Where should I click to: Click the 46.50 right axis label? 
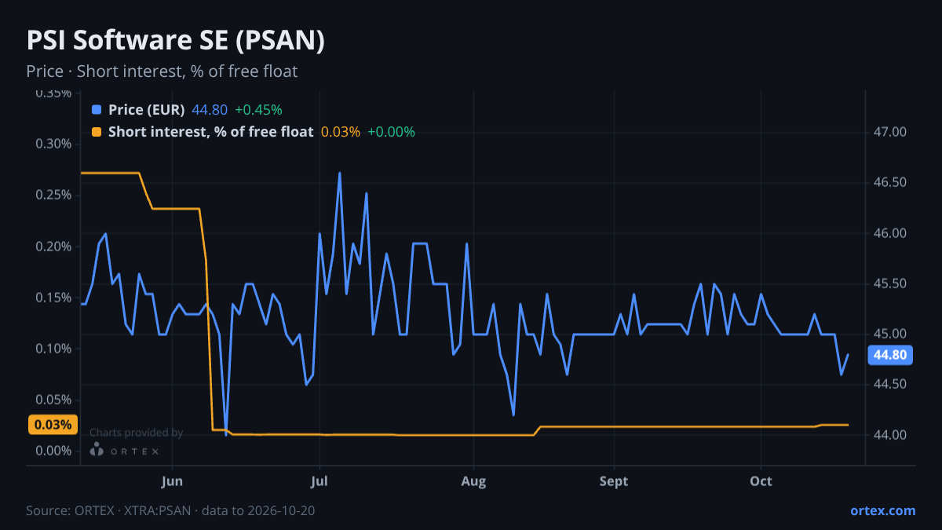(x=889, y=182)
